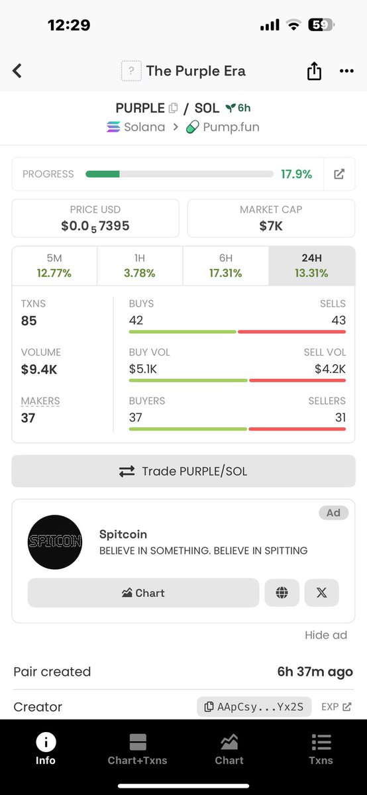Tap Trade PURPLE/SOL button
The width and height of the screenshot is (367, 795).
pos(183,472)
